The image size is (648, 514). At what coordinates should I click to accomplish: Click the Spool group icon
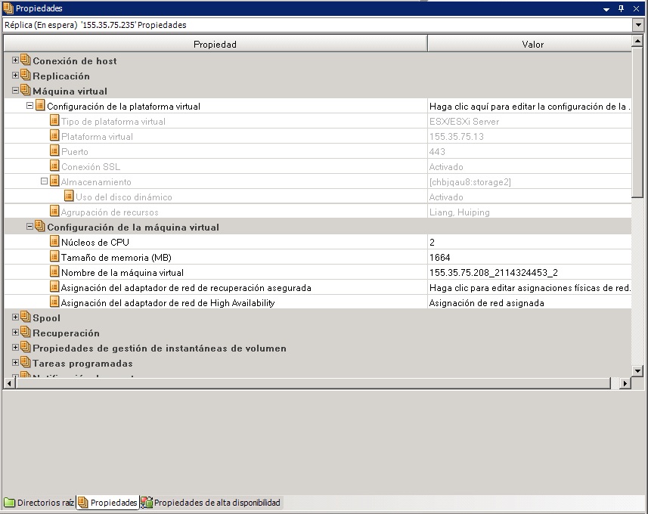tap(26, 317)
